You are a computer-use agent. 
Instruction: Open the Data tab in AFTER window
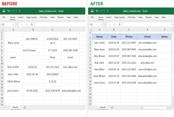(140, 17)
